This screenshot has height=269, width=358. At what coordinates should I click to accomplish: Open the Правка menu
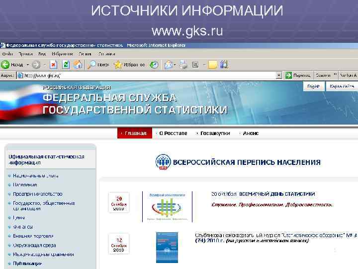(25, 54)
